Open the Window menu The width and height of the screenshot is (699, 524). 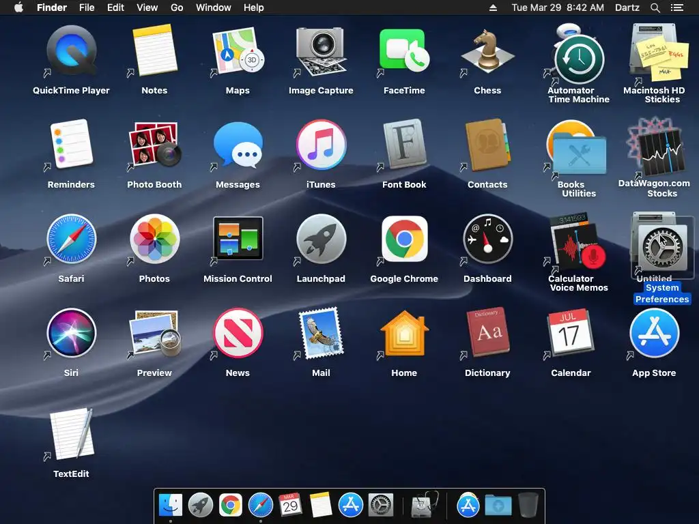214,8
